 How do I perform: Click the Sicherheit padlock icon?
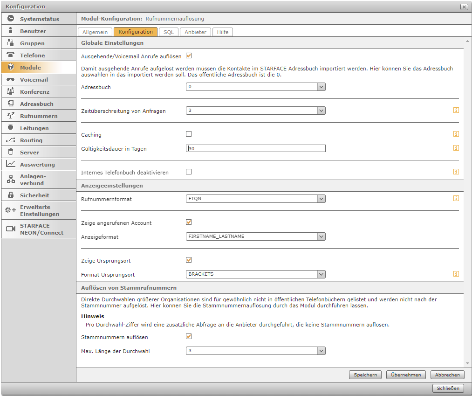click(x=11, y=195)
